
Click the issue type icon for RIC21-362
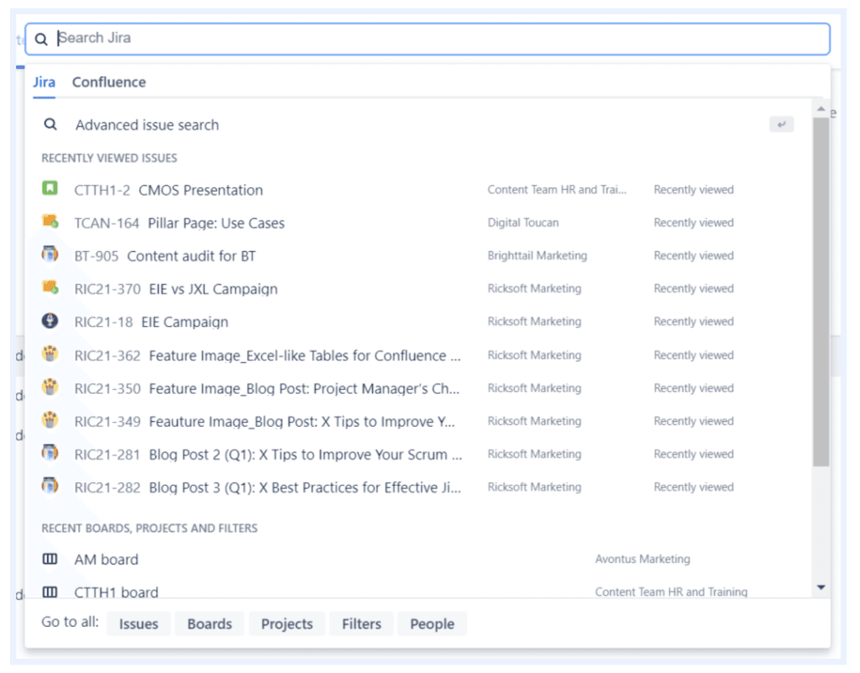50,354
